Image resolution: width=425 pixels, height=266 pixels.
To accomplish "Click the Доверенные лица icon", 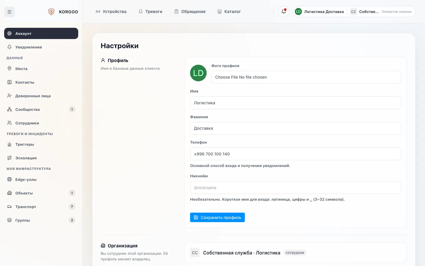I will 9,96.
